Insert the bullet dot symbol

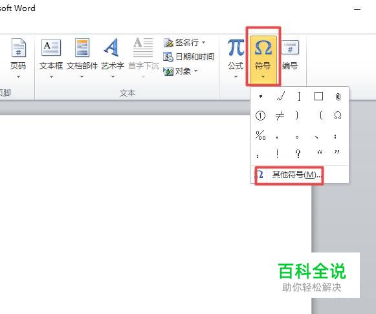point(261,96)
